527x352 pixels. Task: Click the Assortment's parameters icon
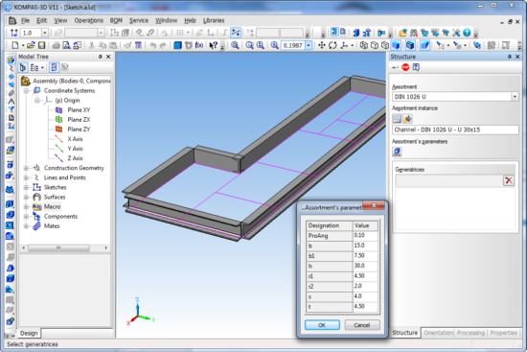pyautogui.click(x=397, y=152)
